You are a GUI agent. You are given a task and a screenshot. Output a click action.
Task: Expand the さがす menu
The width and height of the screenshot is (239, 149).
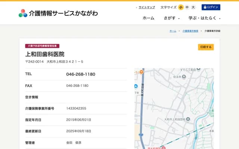tap(172, 18)
